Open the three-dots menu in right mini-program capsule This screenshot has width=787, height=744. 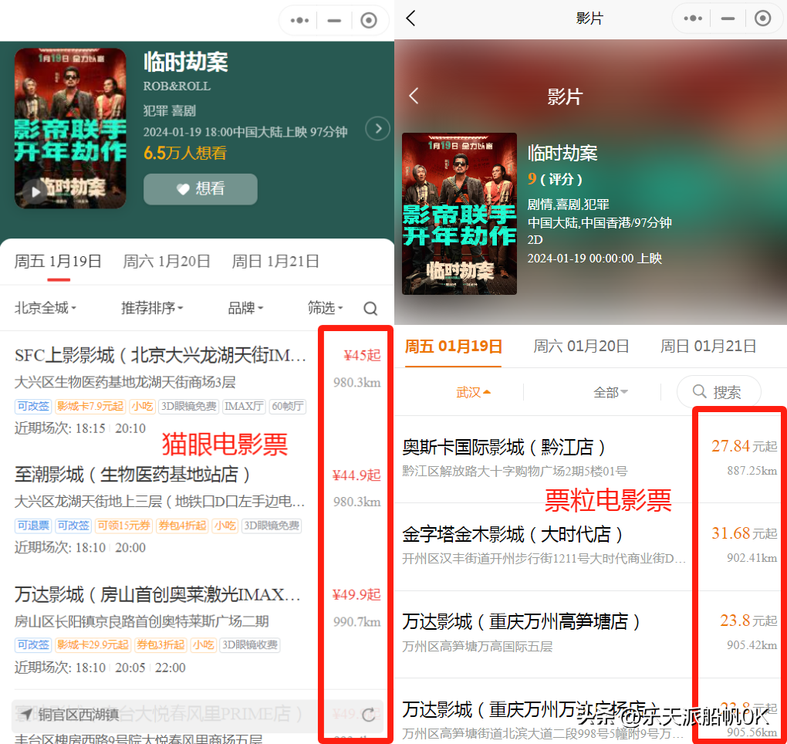(693, 19)
